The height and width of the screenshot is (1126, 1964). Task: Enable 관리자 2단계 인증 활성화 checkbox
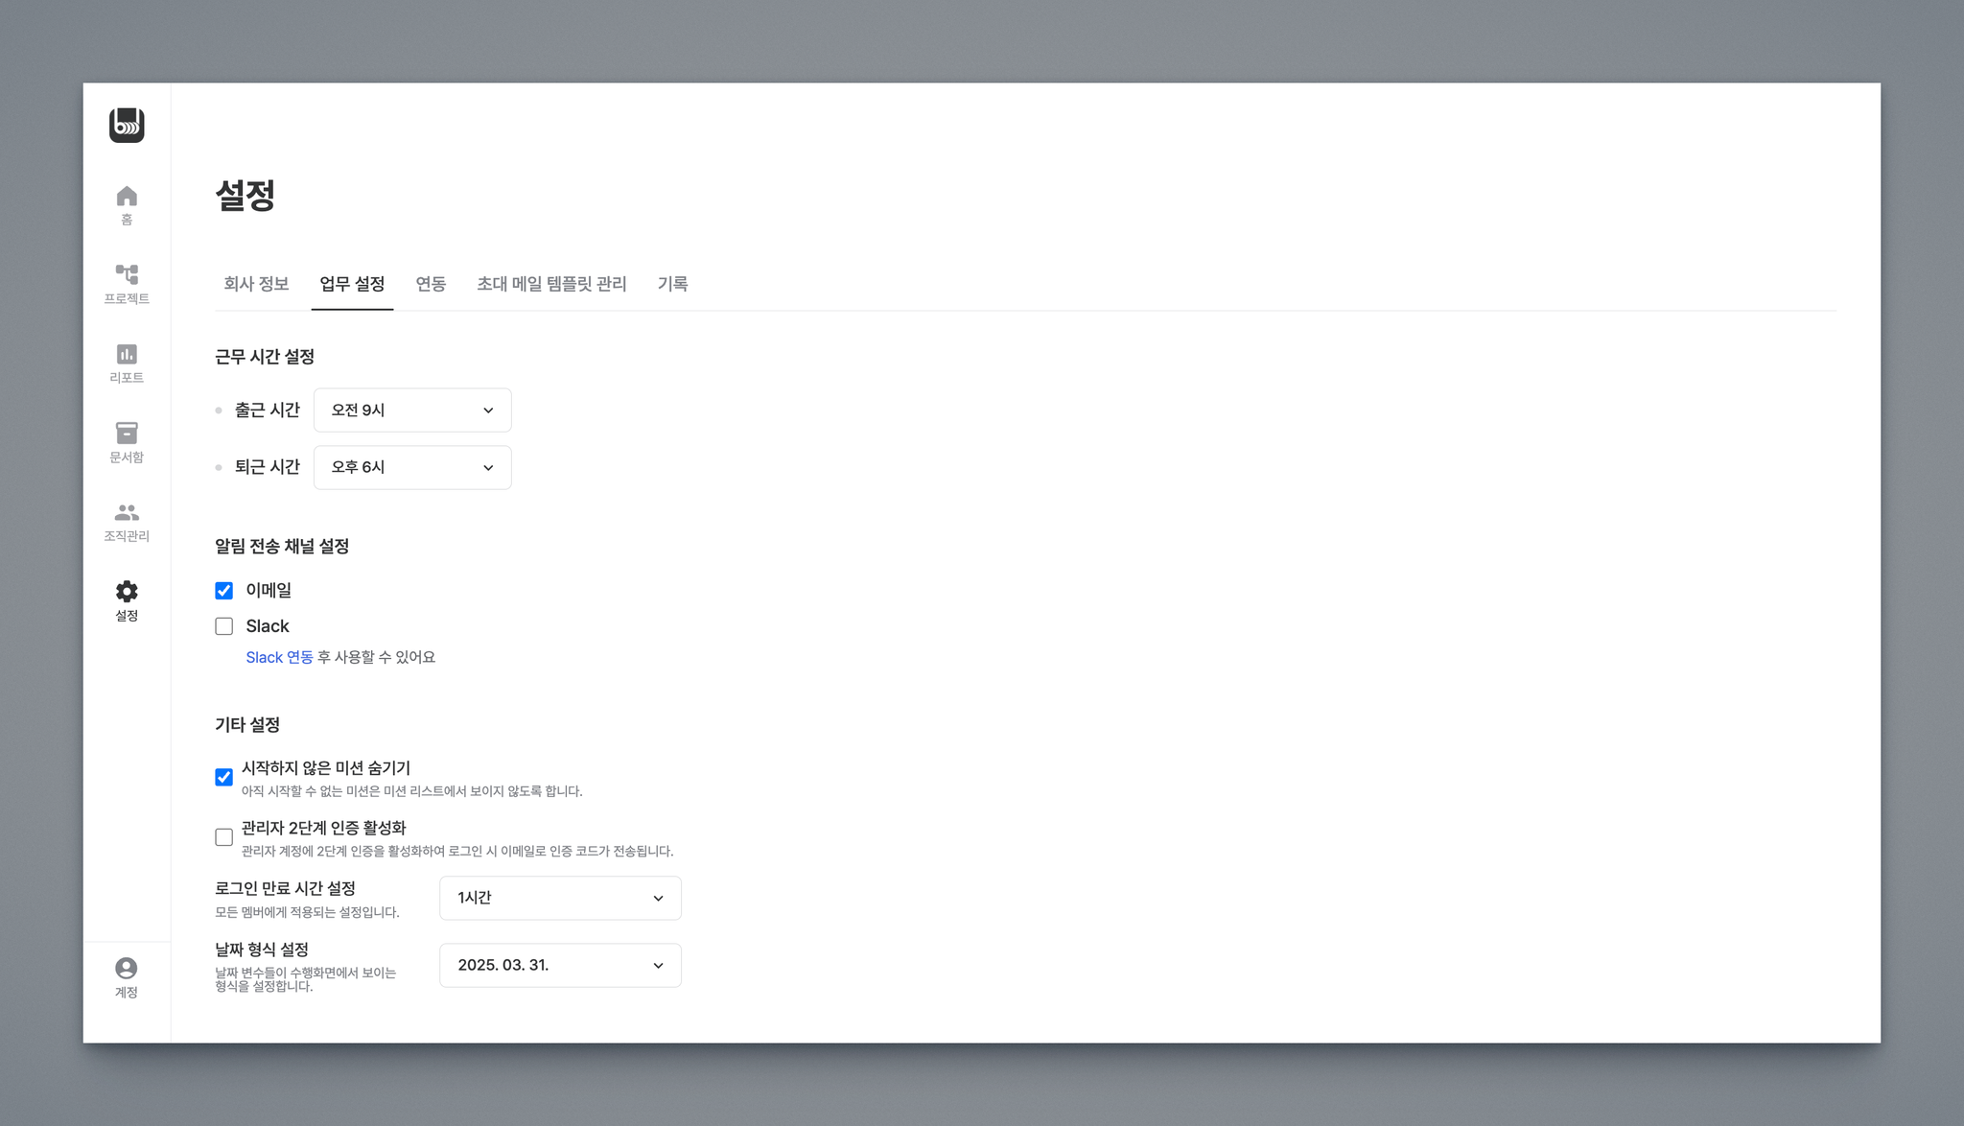coord(224,837)
